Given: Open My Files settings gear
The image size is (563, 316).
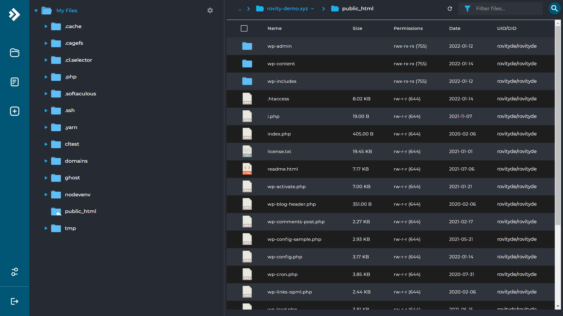Looking at the screenshot, I should 210,11.
